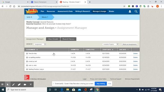Click the browser address bar

click(70, 6)
